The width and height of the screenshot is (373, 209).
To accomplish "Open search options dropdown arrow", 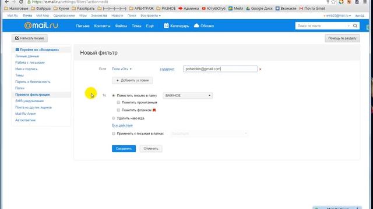I will coord(349,26).
